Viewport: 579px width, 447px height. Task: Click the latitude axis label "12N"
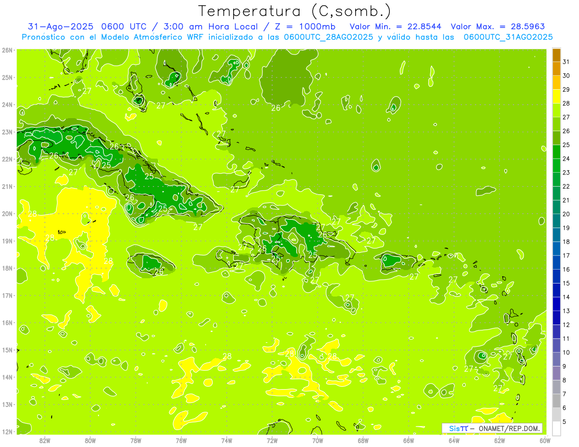pyautogui.click(x=7, y=432)
